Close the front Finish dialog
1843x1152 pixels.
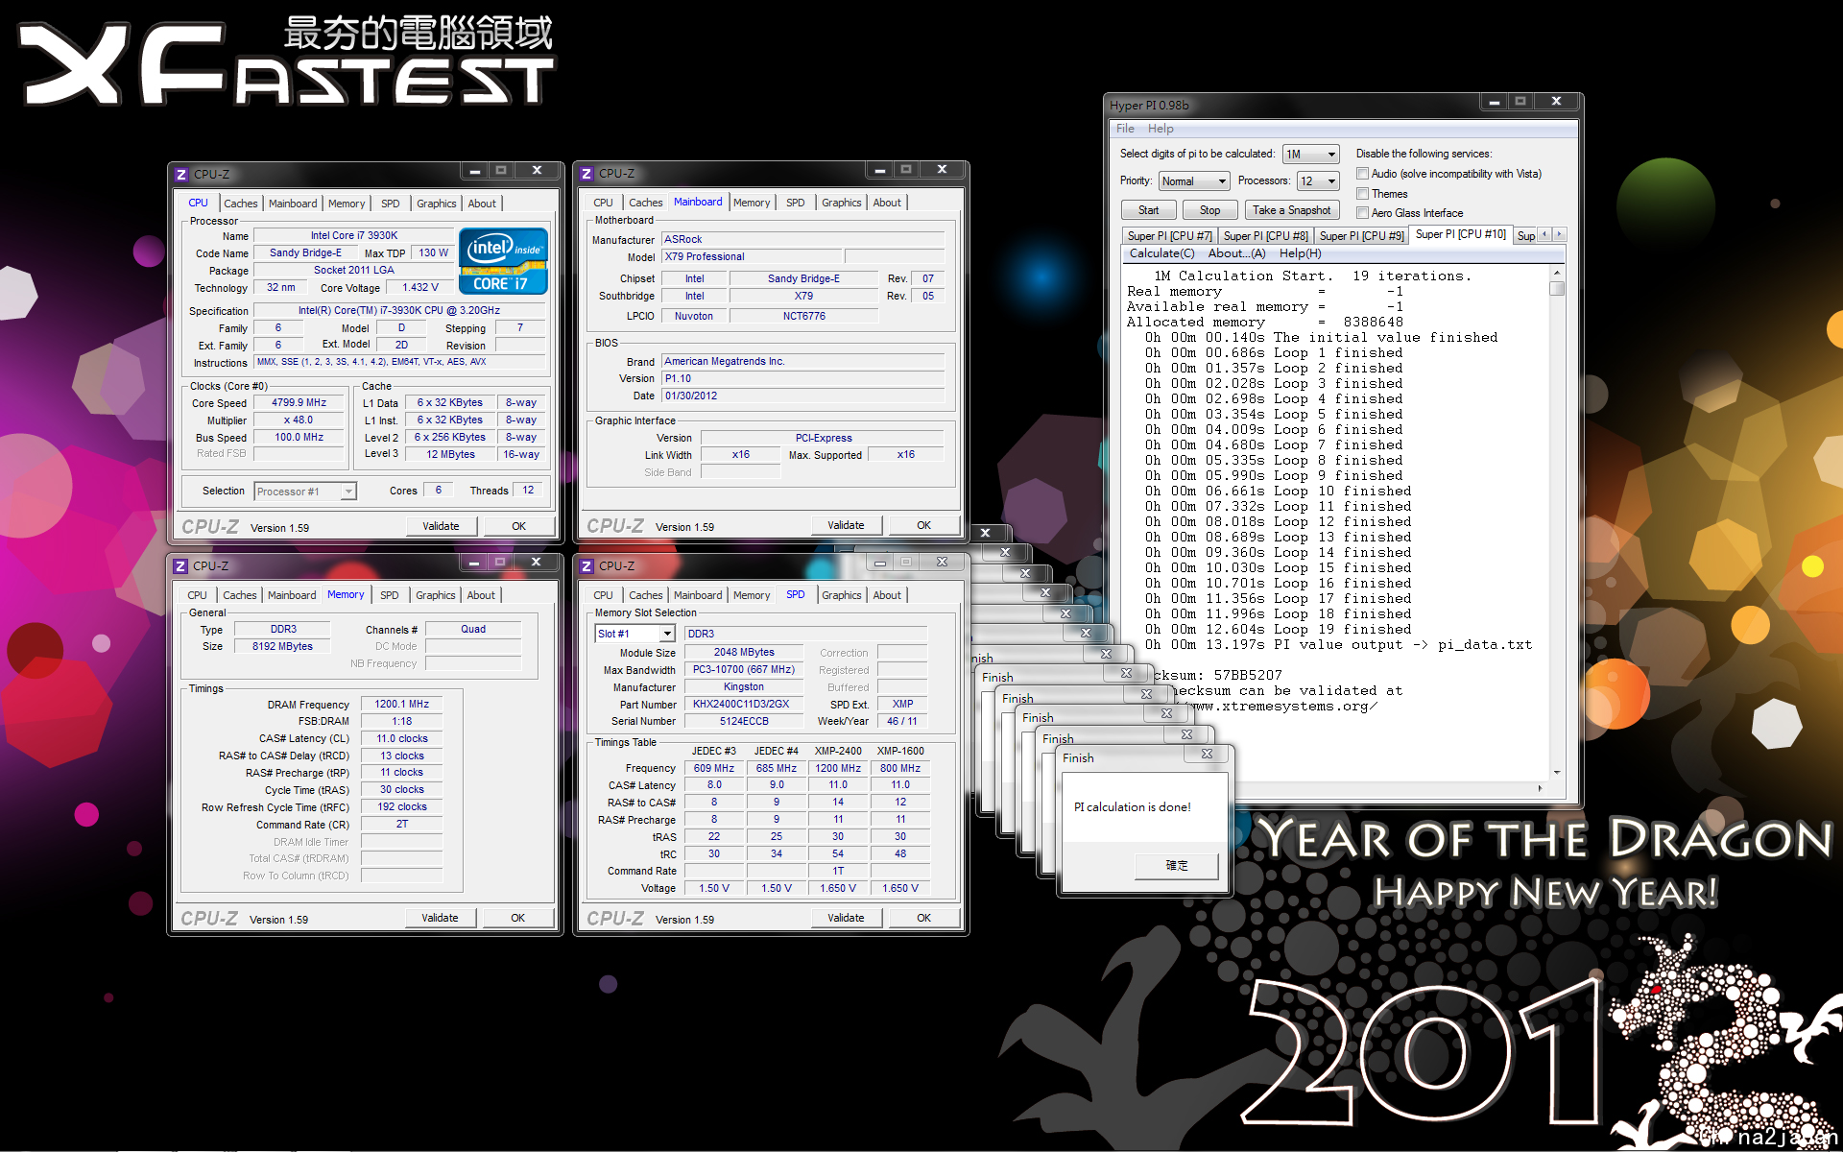tap(1207, 755)
